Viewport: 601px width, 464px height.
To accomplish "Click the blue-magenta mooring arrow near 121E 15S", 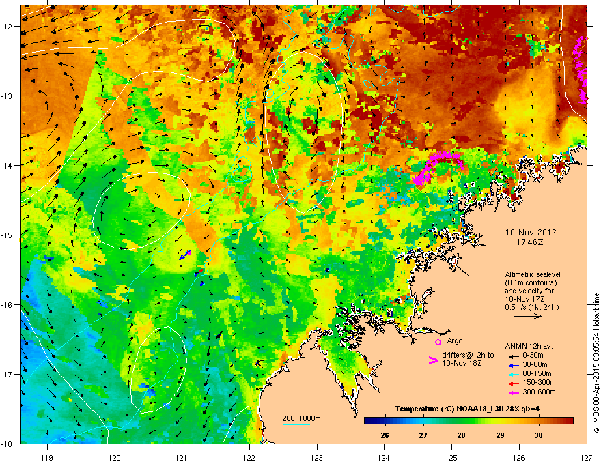I will (185, 255).
